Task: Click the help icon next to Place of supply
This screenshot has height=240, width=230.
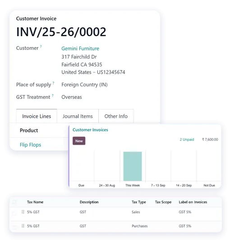Action: [53, 83]
